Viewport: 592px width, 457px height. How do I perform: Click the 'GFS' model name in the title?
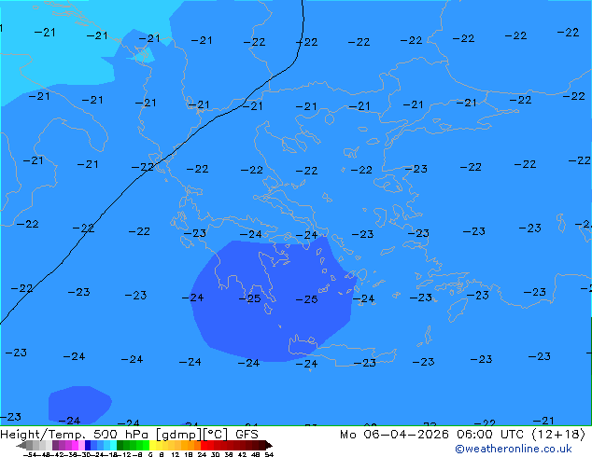[247, 435]
